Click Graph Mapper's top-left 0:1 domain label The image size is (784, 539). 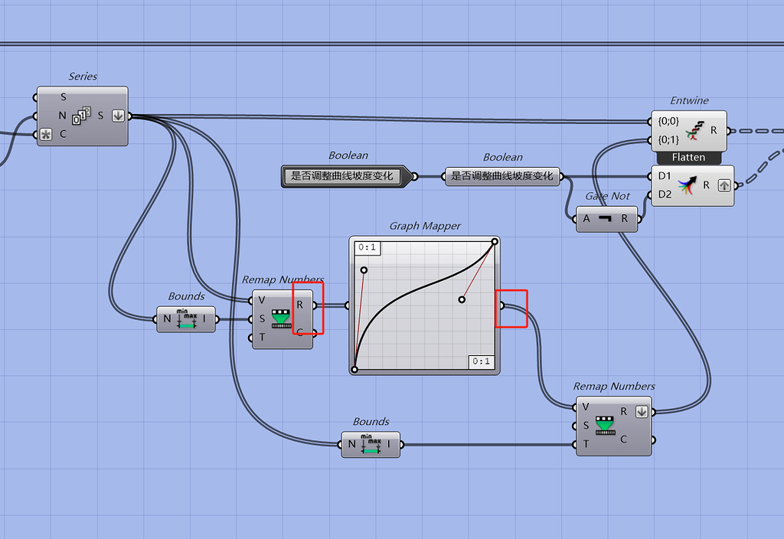(367, 247)
